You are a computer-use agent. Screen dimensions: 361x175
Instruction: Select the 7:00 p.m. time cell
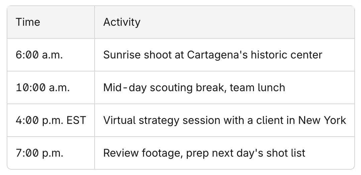51,153
